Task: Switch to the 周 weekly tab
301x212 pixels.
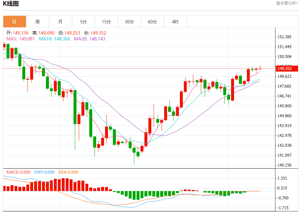Action: tap(37, 22)
